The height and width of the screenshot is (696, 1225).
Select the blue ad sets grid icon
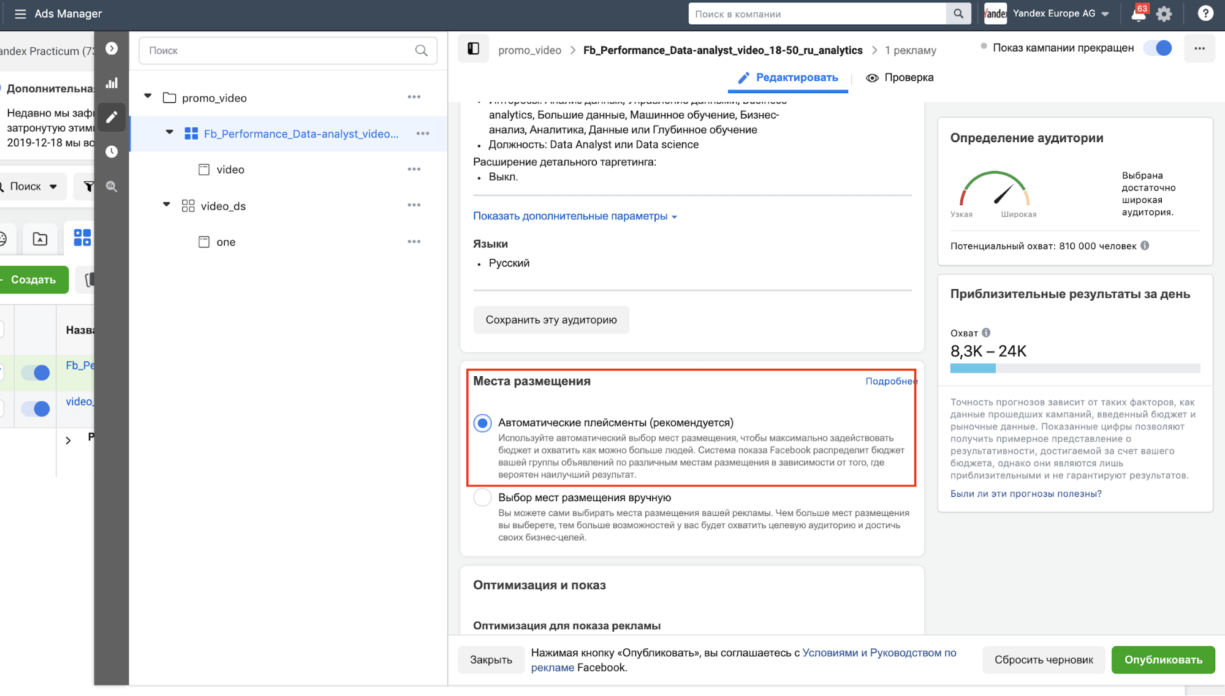tap(82, 238)
